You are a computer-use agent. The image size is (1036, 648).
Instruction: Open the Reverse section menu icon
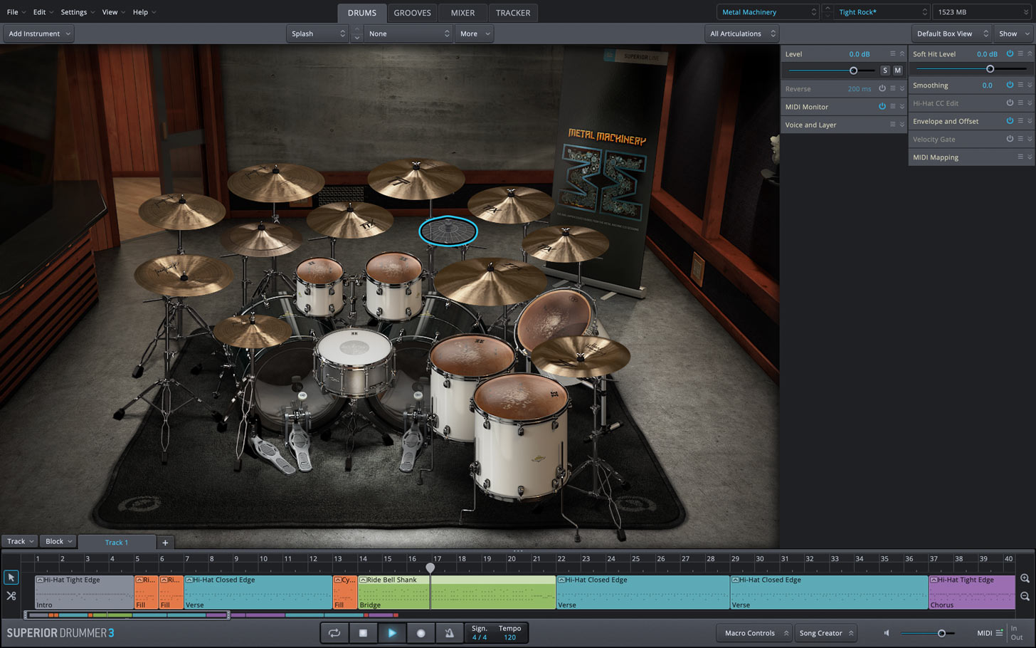[892, 88]
